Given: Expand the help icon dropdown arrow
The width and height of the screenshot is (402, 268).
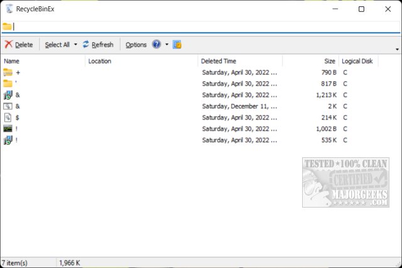Looking at the screenshot, I should 166,45.
